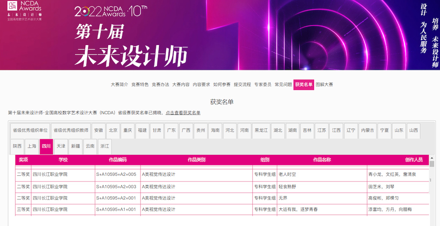This screenshot has width=440, height=226.
Task: Select the 宁夏 tab
Action: click(385, 130)
